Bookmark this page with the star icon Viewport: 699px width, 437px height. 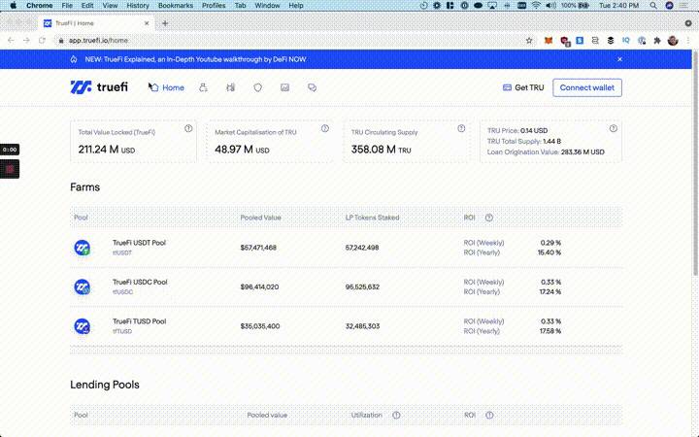(529, 41)
